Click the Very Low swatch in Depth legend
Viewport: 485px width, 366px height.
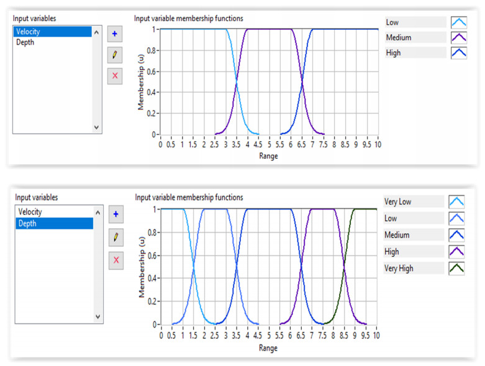click(456, 202)
